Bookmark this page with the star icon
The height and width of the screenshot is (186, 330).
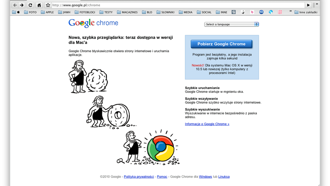[x=48, y=5]
